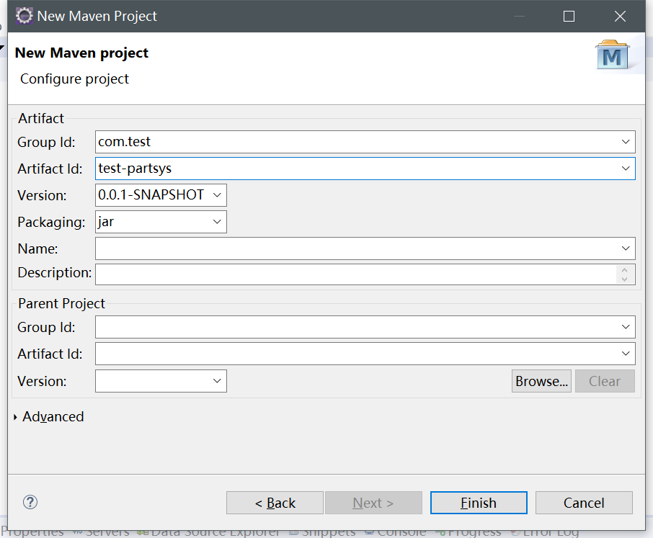
Task: Go back with the Back button
Action: point(275,503)
